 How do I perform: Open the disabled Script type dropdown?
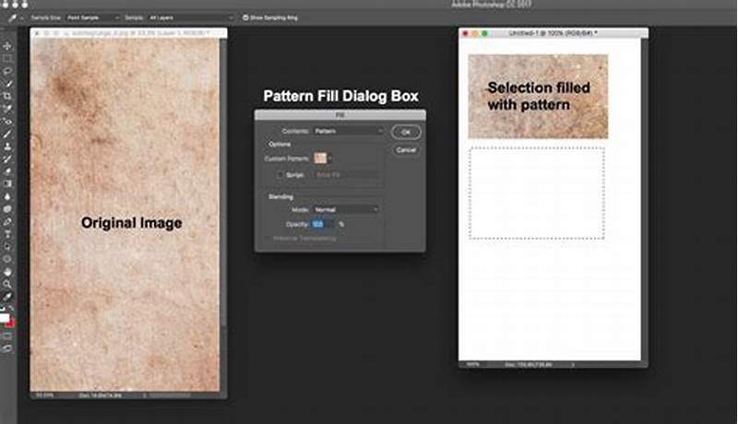coord(347,175)
